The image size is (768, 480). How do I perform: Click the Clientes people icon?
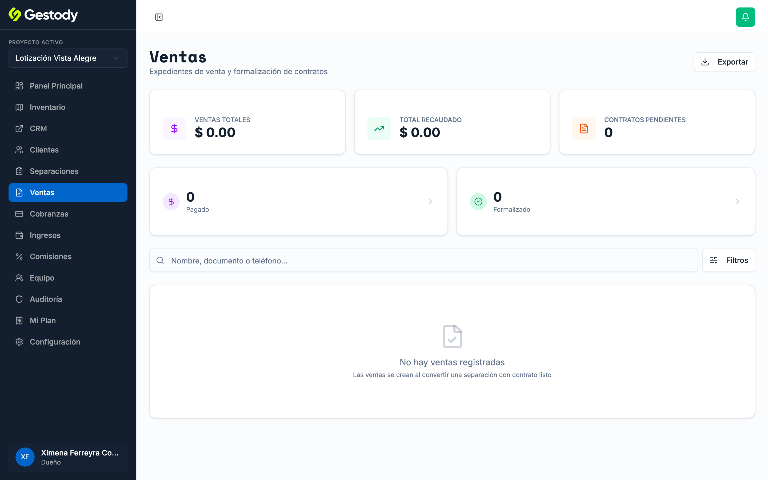[19, 150]
